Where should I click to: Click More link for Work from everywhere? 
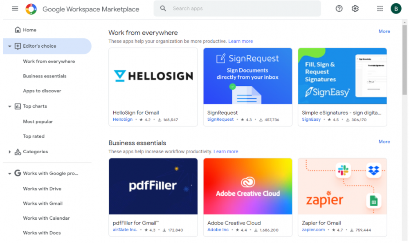click(384, 31)
